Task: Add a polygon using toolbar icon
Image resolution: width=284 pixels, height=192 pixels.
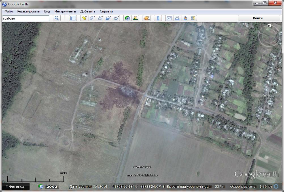Action: click(92, 18)
